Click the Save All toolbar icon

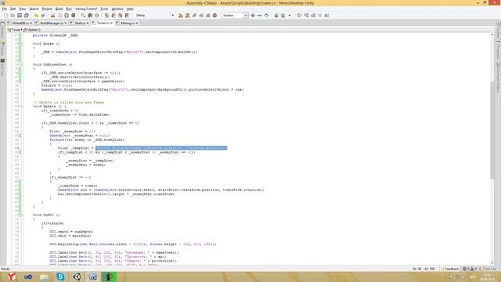click(x=26, y=16)
